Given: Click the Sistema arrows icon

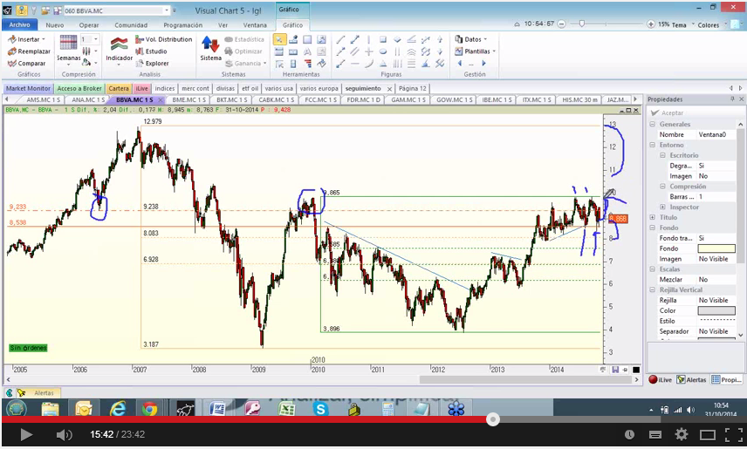Looking at the screenshot, I should click(x=210, y=44).
